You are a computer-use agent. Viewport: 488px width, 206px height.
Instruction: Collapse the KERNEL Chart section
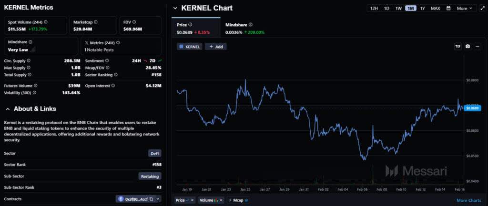pyautogui.click(x=175, y=8)
